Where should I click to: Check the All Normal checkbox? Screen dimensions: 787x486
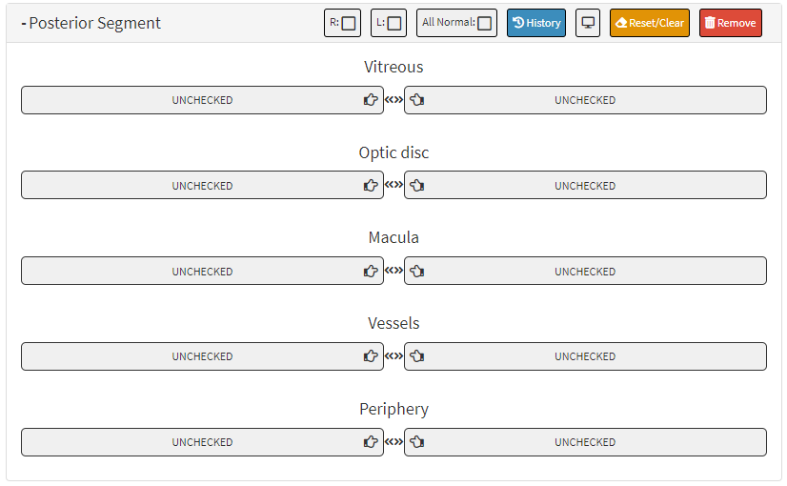tap(484, 23)
